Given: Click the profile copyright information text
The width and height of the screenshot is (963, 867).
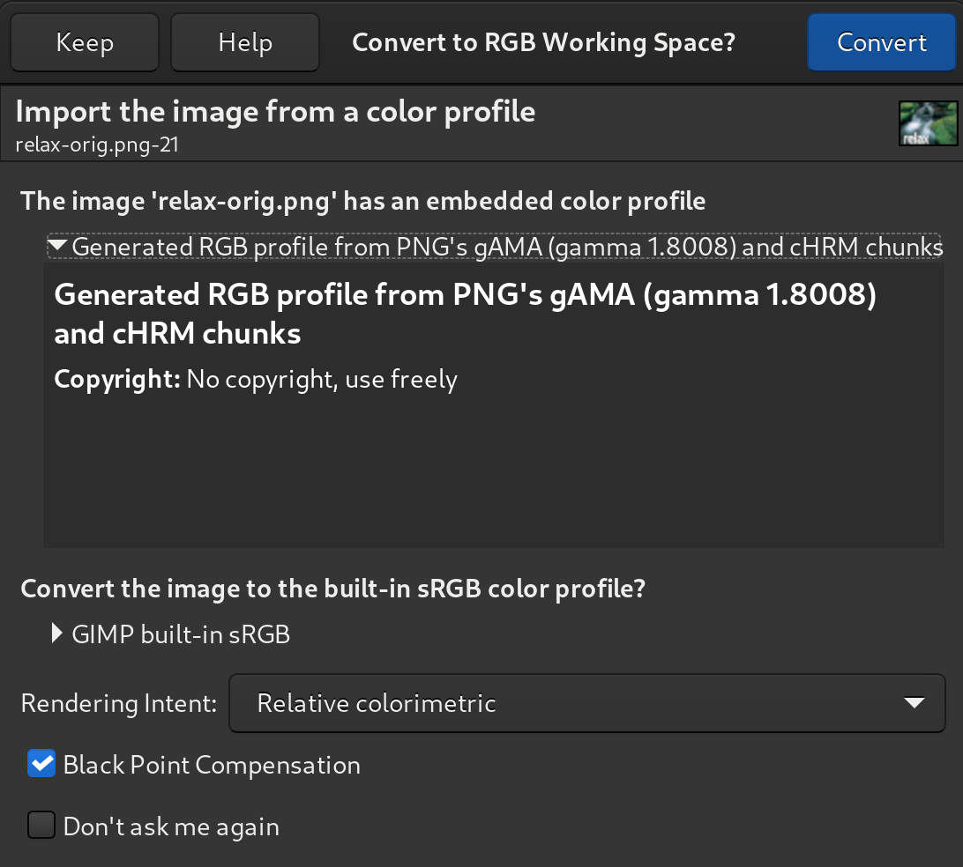Looking at the screenshot, I should pyautogui.click(x=256, y=379).
